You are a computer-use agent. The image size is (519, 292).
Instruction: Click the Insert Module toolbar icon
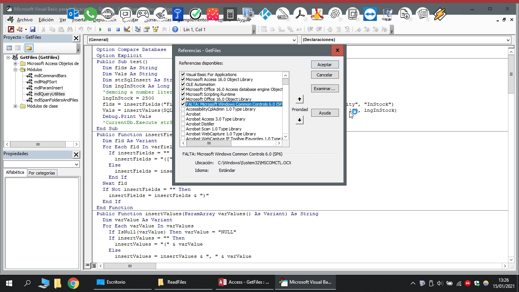tap(20, 29)
